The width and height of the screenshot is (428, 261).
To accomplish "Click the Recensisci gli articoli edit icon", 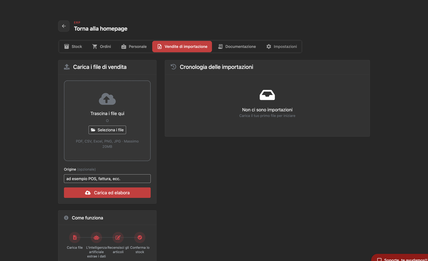I will (x=118, y=238).
